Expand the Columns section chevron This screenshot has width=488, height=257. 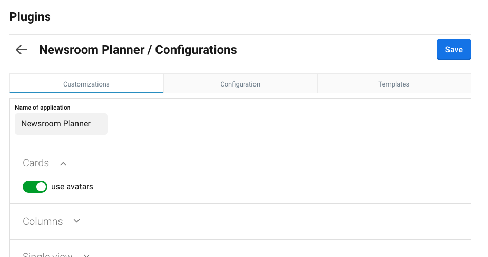(77, 221)
